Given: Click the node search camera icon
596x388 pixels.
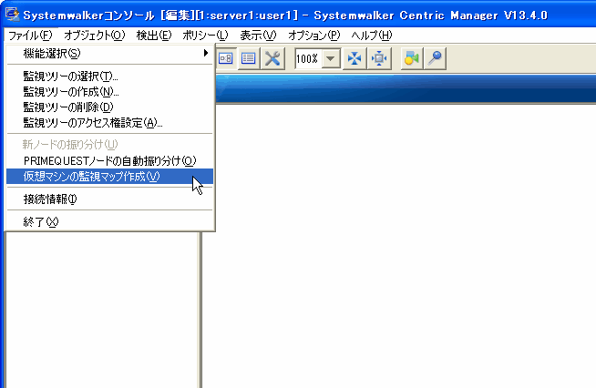Looking at the screenshot, I should point(412,58).
